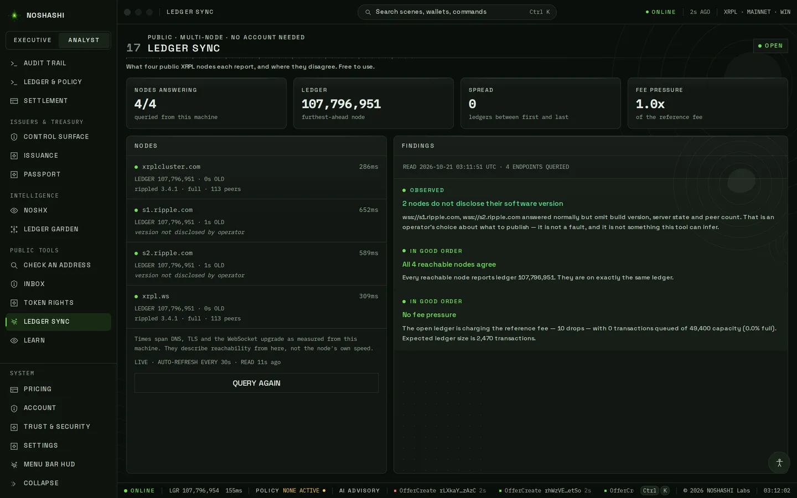The width and height of the screenshot is (797, 498).
Task: Click the Pricing card icon
Action: tap(14, 390)
